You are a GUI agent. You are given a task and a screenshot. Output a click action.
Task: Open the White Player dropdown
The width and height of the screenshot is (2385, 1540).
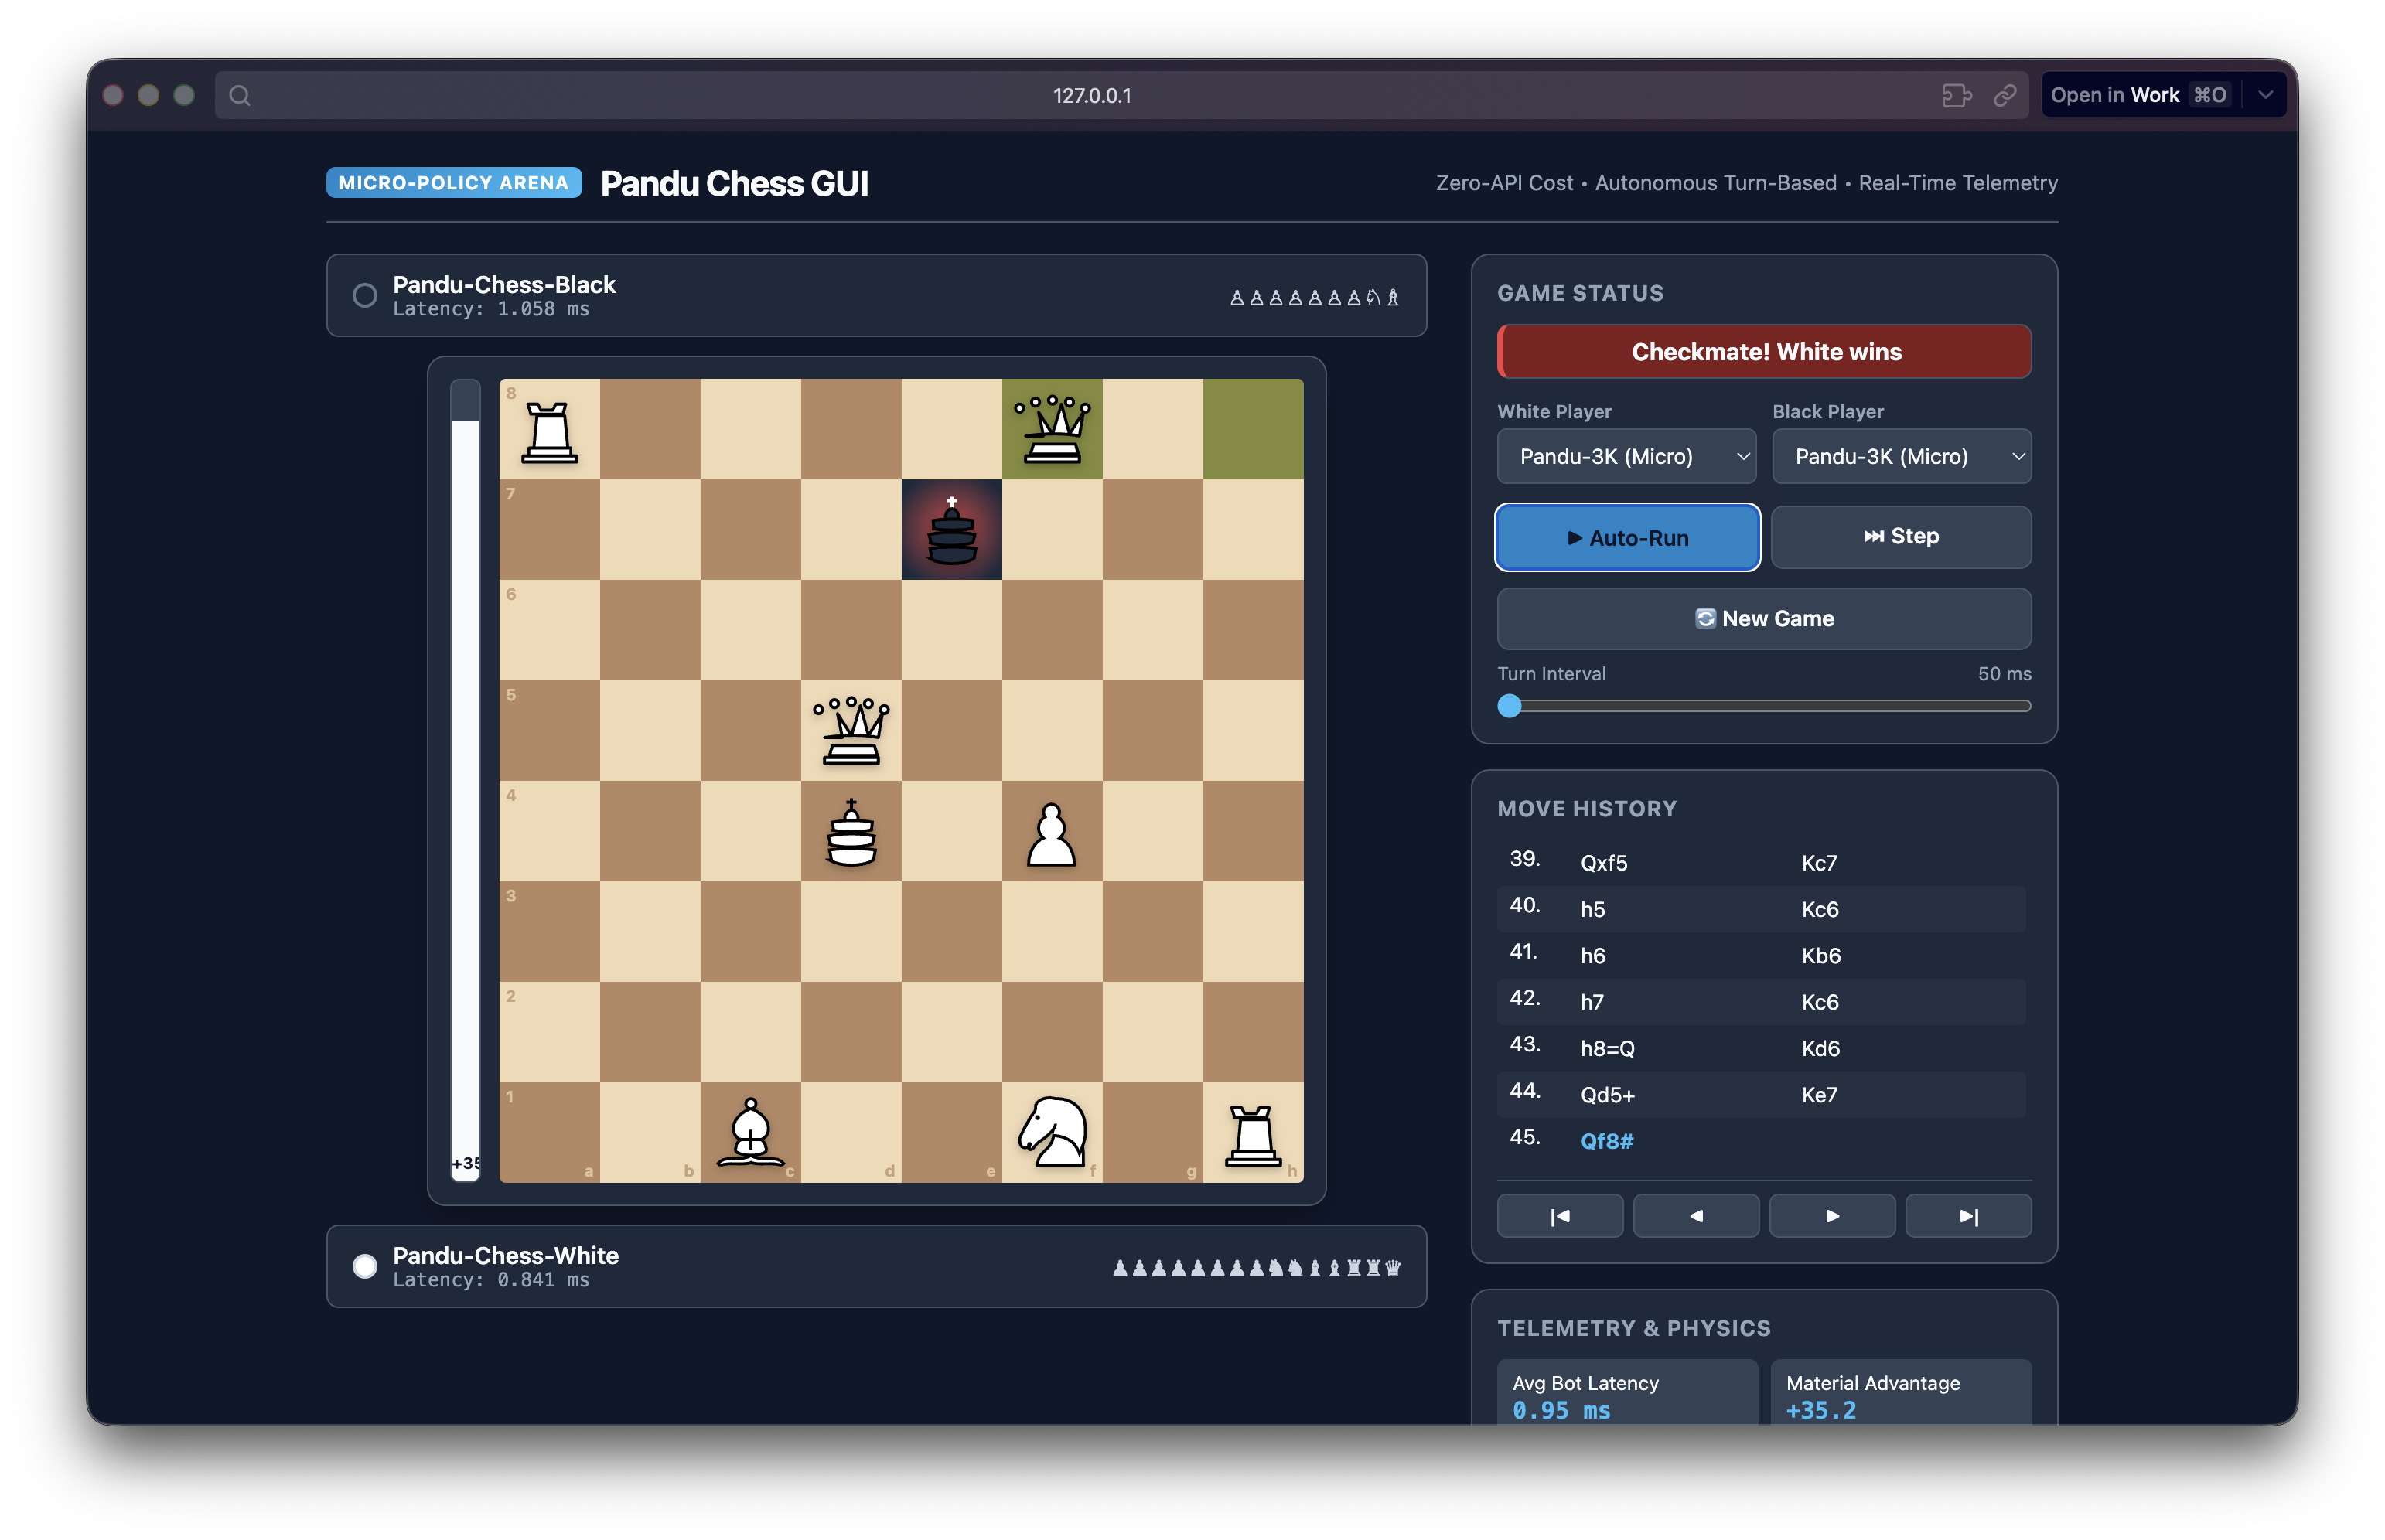point(1626,457)
